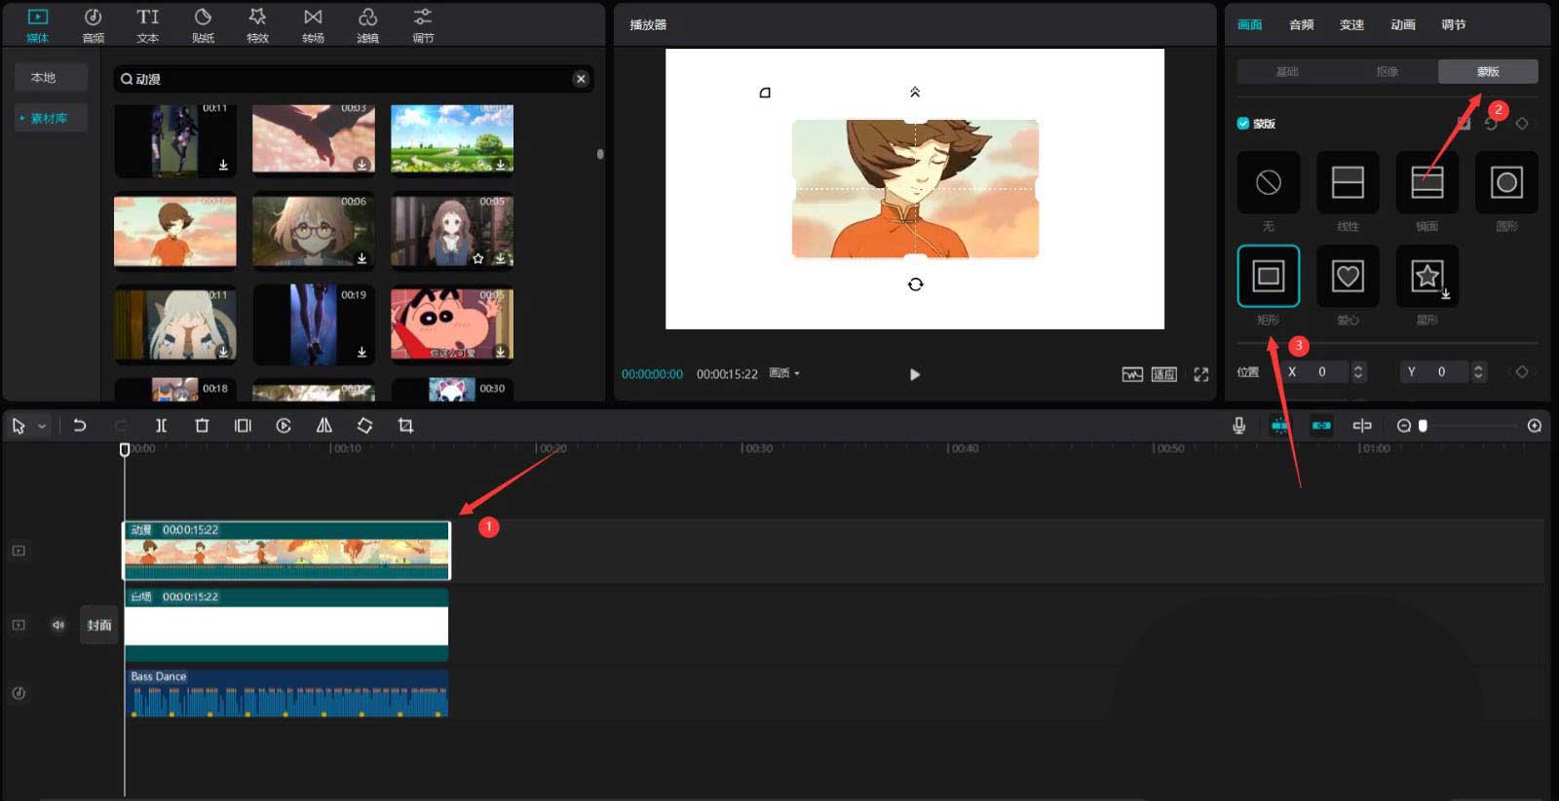Open the 画质 quality dropdown
The image size is (1559, 801).
[783, 373]
